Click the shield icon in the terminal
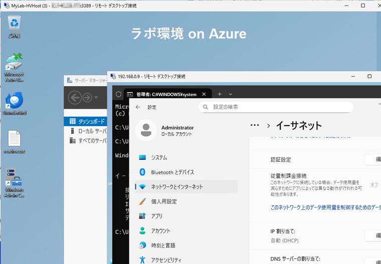 tap(118, 94)
